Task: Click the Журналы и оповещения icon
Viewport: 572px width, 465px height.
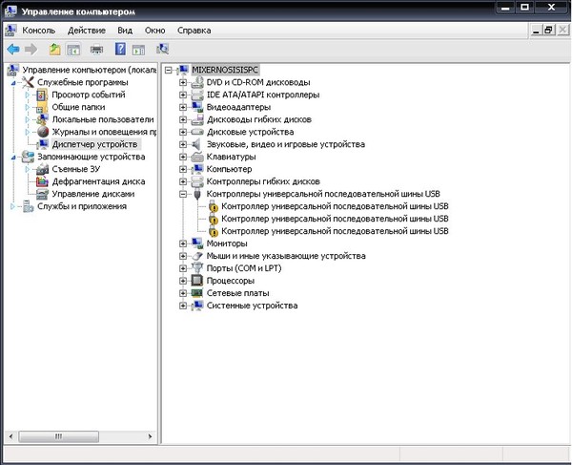Action: (43, 132)
